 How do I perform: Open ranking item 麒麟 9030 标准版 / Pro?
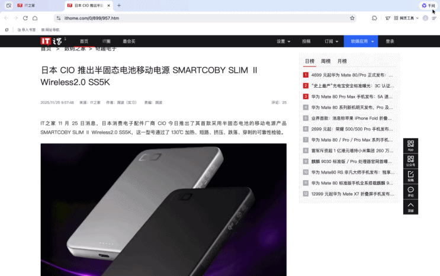point(351,162)
